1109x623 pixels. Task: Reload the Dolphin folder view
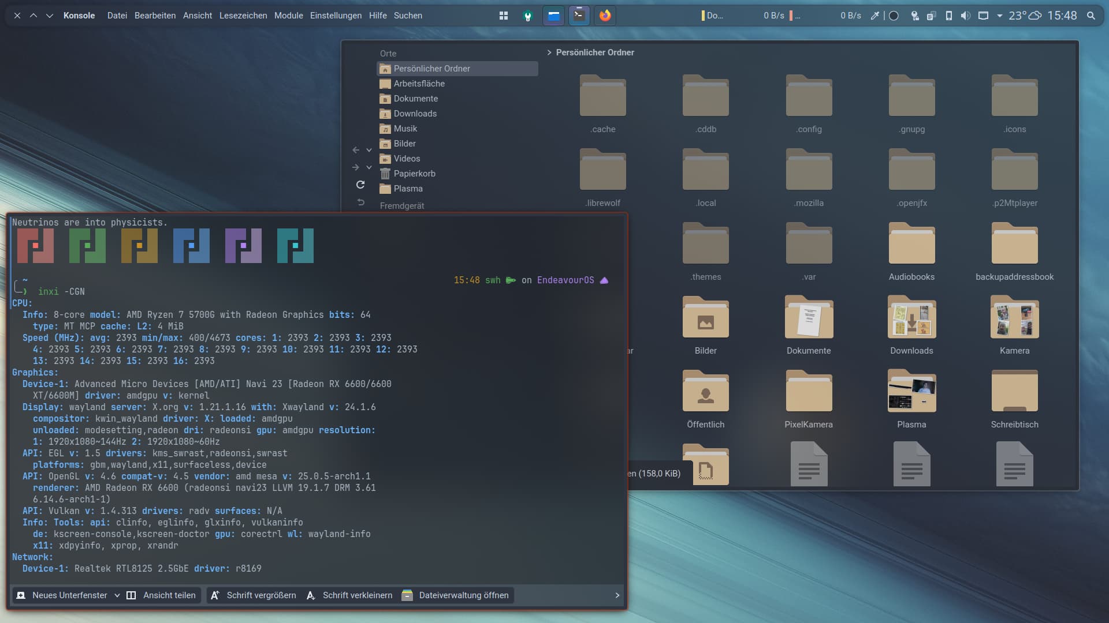point(360,185)
